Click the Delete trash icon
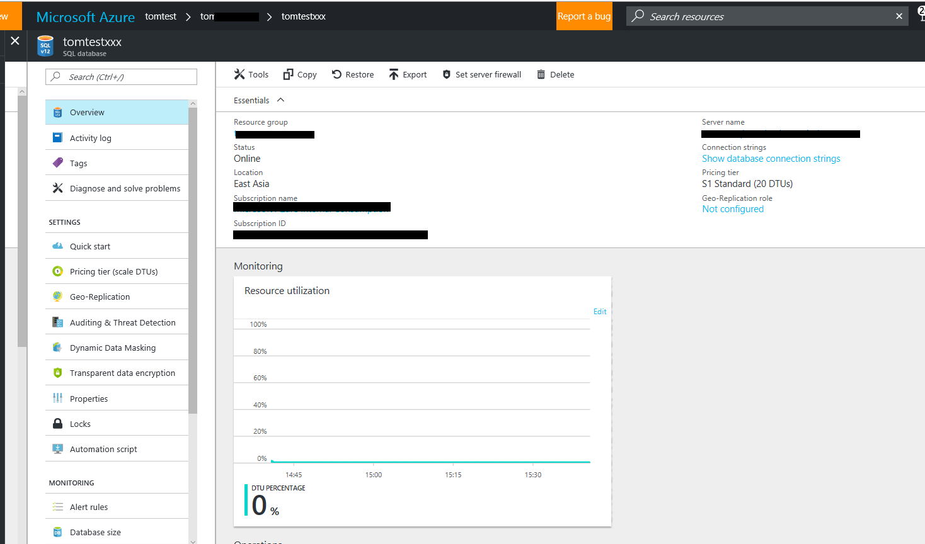The image size is (925, 544). 541,74
